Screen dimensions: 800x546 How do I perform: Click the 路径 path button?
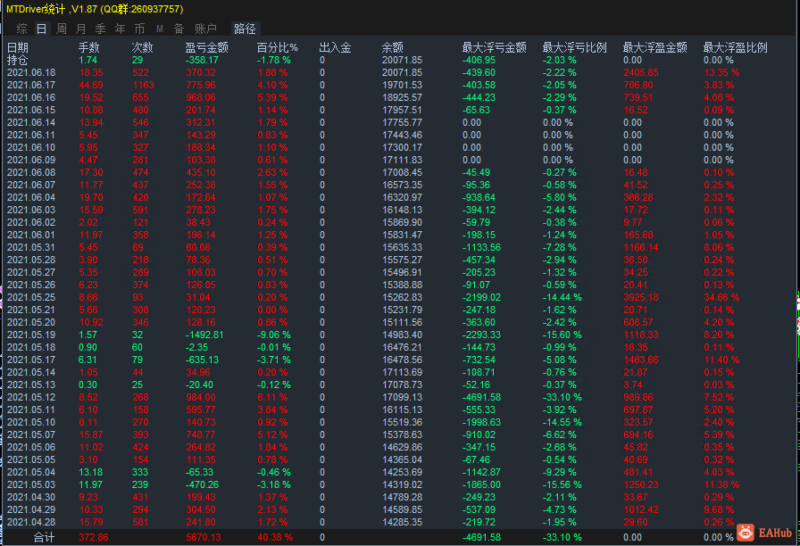tap(245, 29)
